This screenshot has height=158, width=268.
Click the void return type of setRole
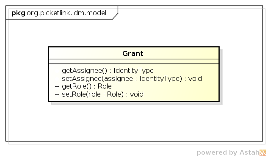(x=137, y=94)
